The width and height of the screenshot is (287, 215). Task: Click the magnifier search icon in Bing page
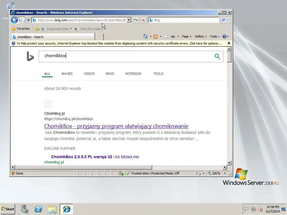pyautogui.click(x=217, y=57)
